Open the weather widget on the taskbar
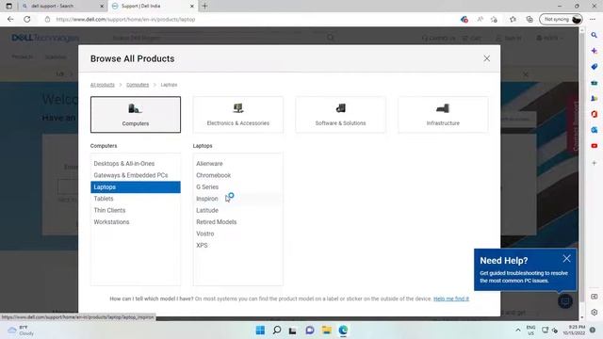Viewport: 603px width, 339px height. 21,331
